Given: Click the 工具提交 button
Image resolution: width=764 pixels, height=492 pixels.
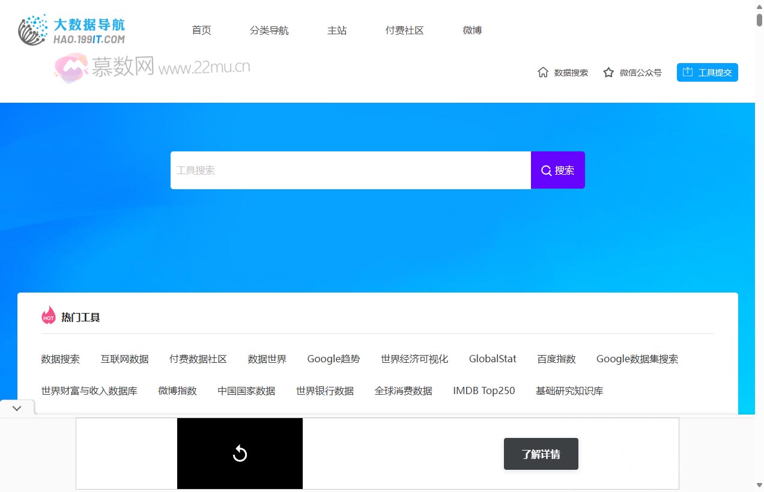Looking at the screenshot, I should [708, 72].
